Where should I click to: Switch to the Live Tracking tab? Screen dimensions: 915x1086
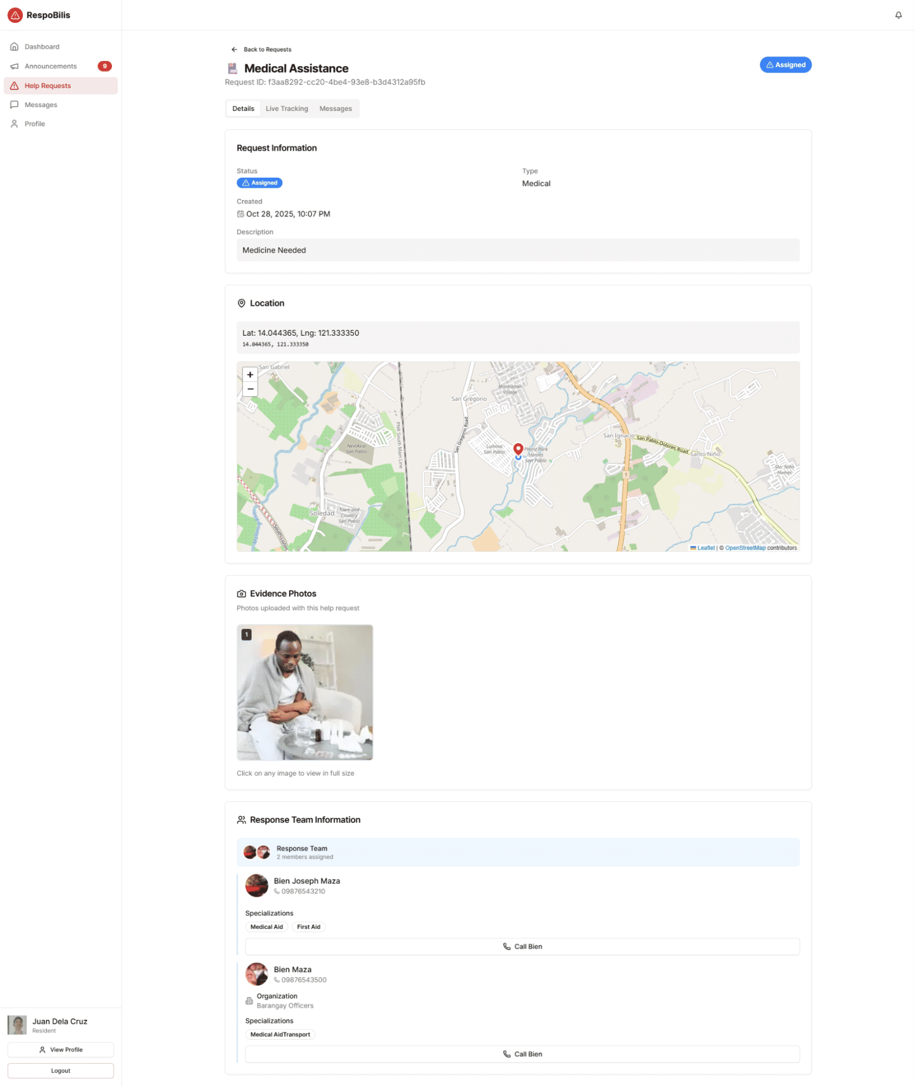pyautogui.click(x=287, y=109)
